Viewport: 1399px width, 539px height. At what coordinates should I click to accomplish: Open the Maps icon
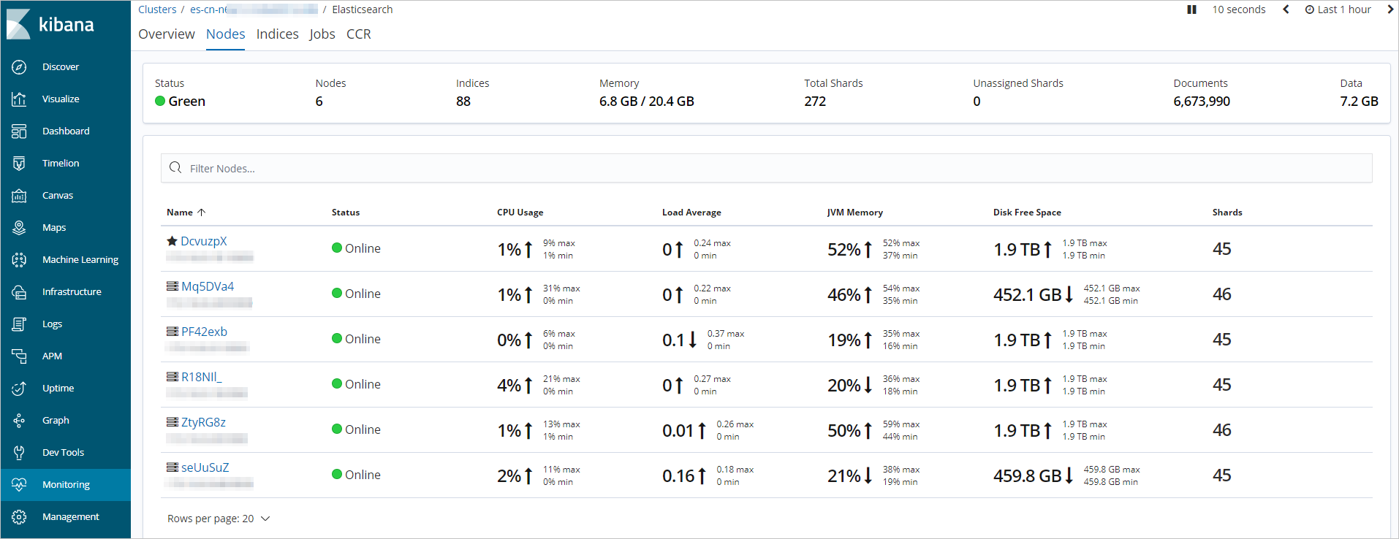(x=20, y=228)
